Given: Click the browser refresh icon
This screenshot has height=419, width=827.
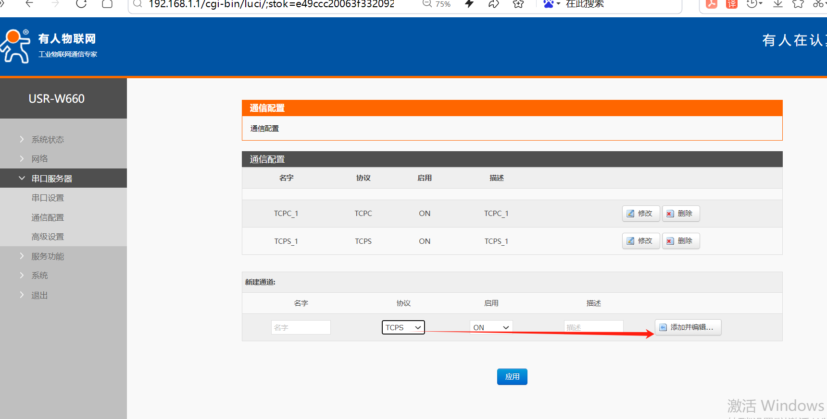Looking at the screenshot, I should coord(81,4).
